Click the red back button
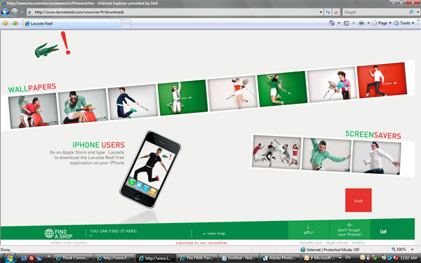421x263 pixels. point(358,200)
